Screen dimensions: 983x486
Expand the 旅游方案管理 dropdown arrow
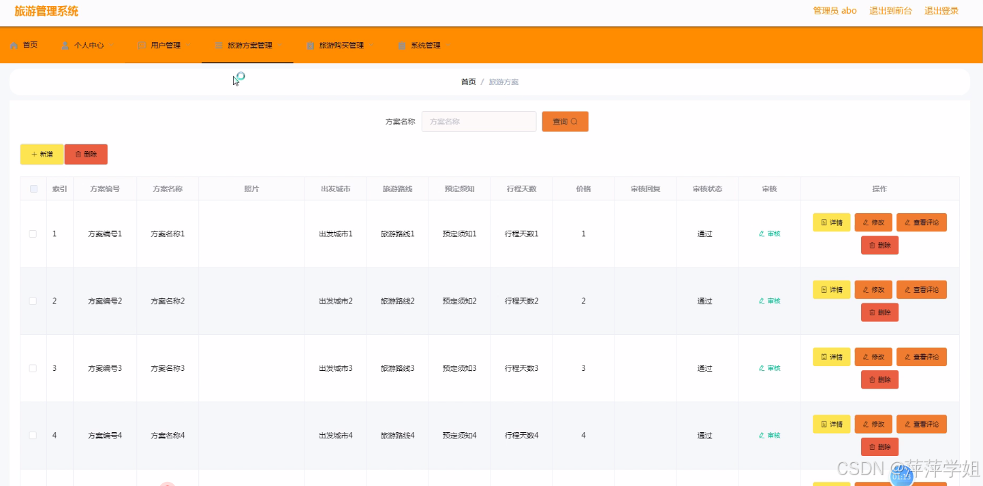click(280, 46)
